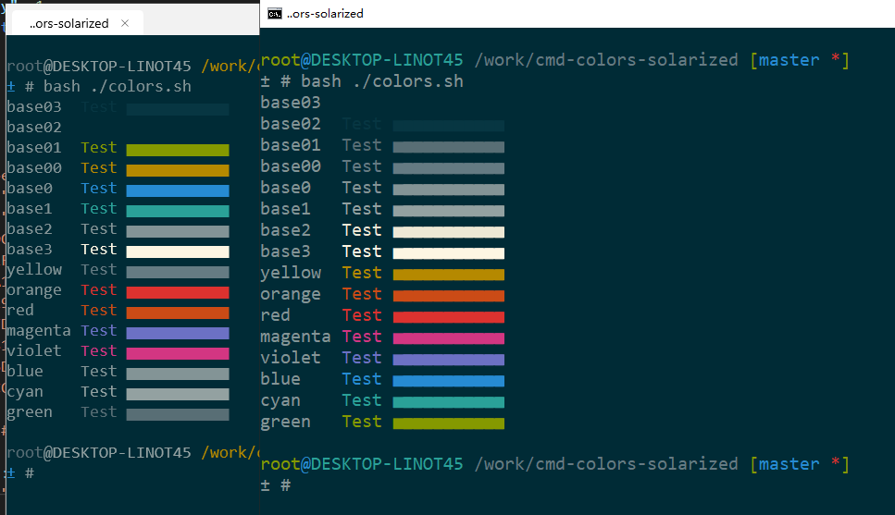Click the 'violet' label in right window
Screen dimensions: 895x515
(x=291, y=358)
